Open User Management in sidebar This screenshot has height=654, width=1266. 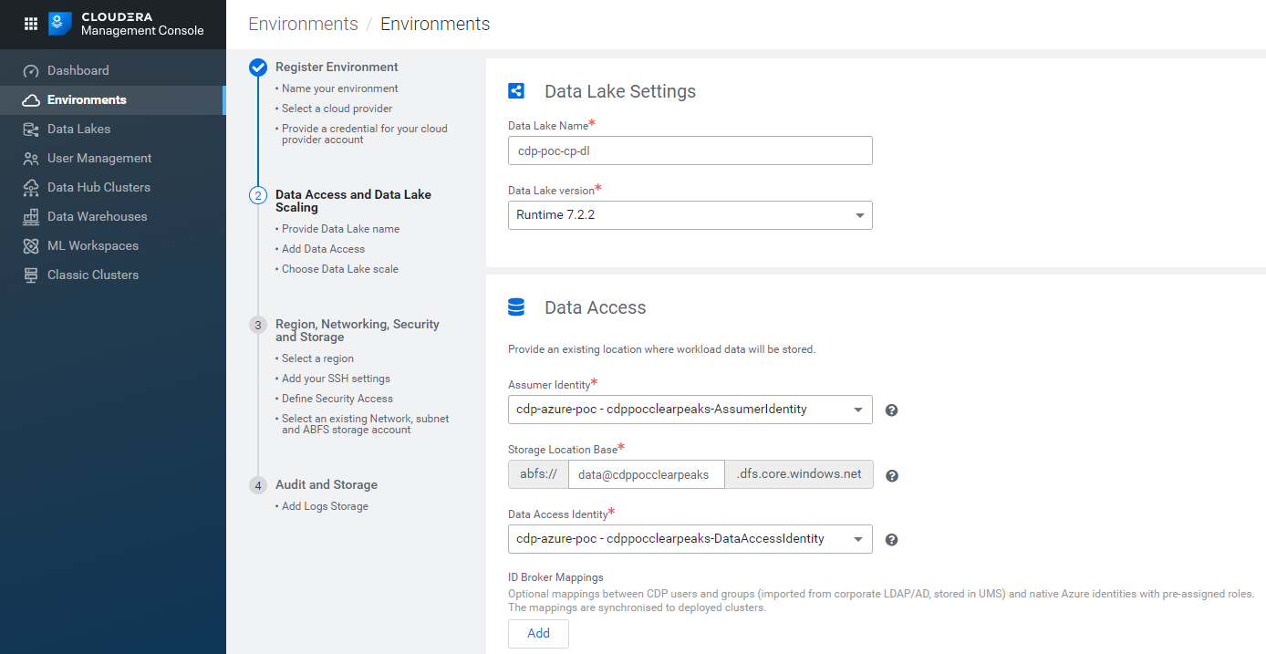[113, 159]
